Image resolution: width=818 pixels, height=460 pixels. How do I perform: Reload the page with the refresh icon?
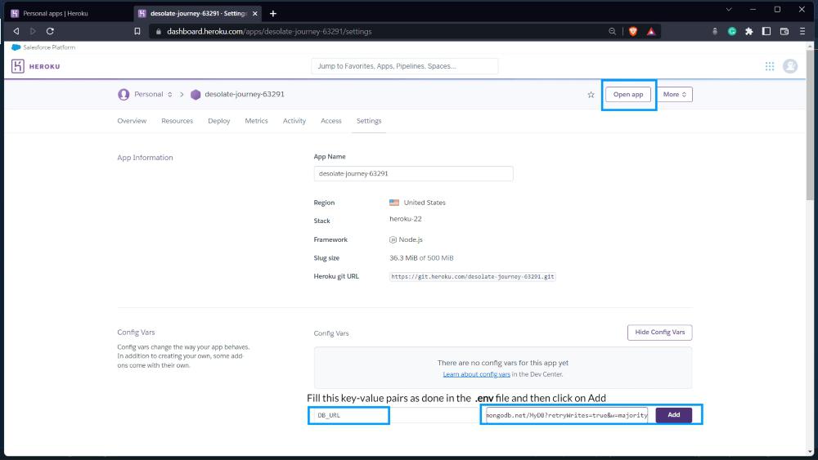(x=50, y=31)
